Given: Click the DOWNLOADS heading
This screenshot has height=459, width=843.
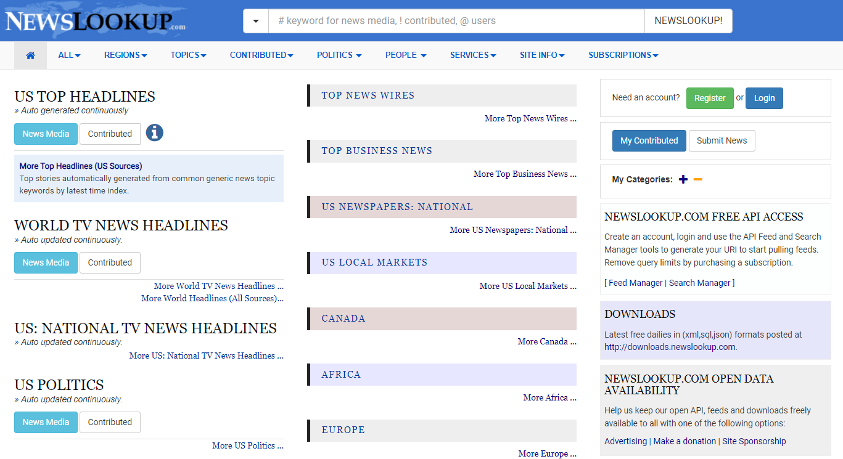Looking at the screenshot, I should tap(639, 314).
